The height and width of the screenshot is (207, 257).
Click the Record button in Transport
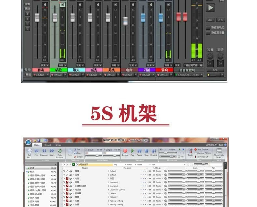(x=125, y=151)
